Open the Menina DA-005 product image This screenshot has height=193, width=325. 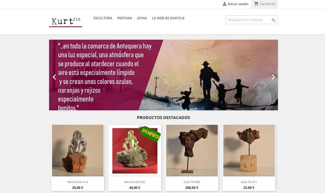[135, 151]
